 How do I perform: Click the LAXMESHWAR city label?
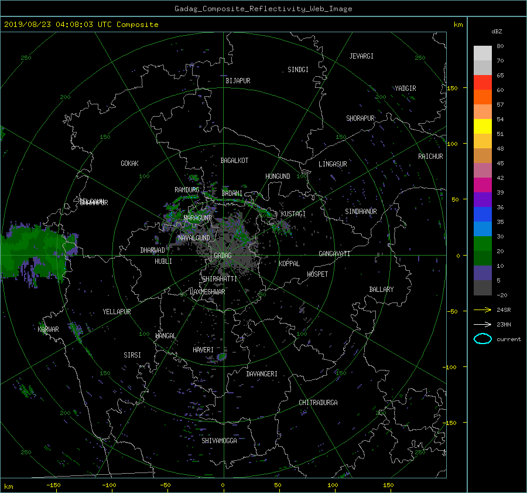click(207, 292)
